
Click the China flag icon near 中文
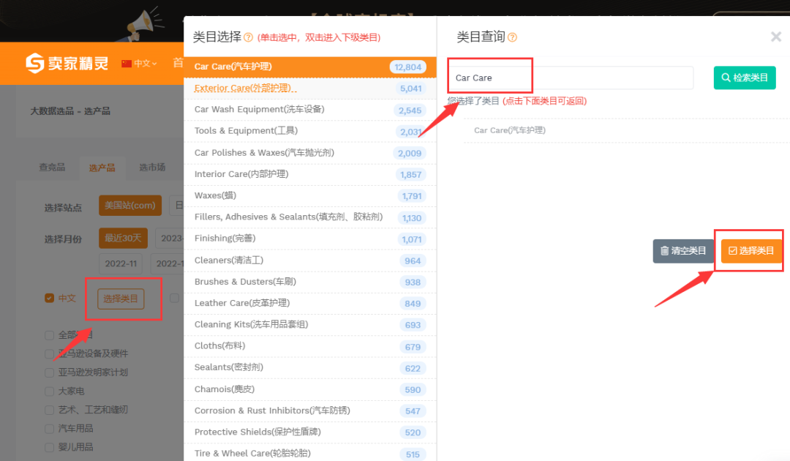click(126, 64)
